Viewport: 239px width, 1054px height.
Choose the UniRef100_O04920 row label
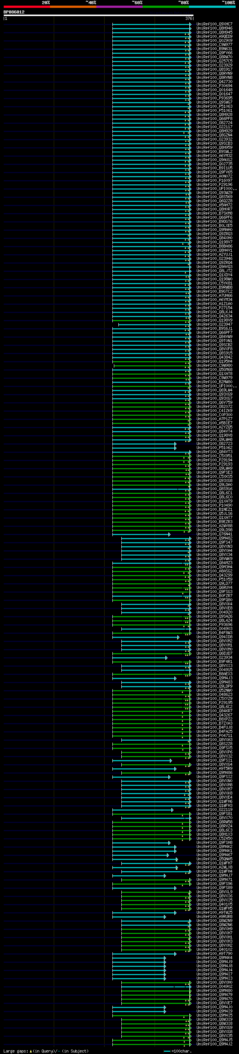coord(214,612)
